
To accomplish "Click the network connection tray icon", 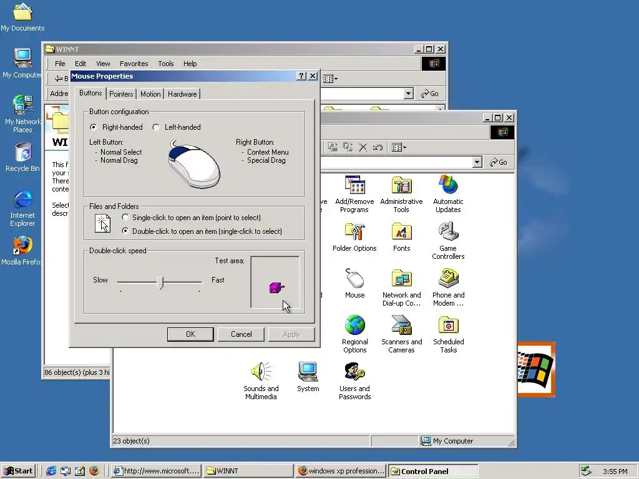I will pyautogui.click(x=586, y=471).
